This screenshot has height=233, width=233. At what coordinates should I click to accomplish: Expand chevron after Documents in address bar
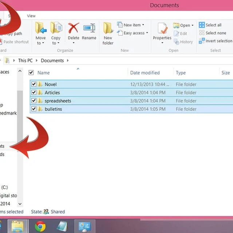[68, 60]
